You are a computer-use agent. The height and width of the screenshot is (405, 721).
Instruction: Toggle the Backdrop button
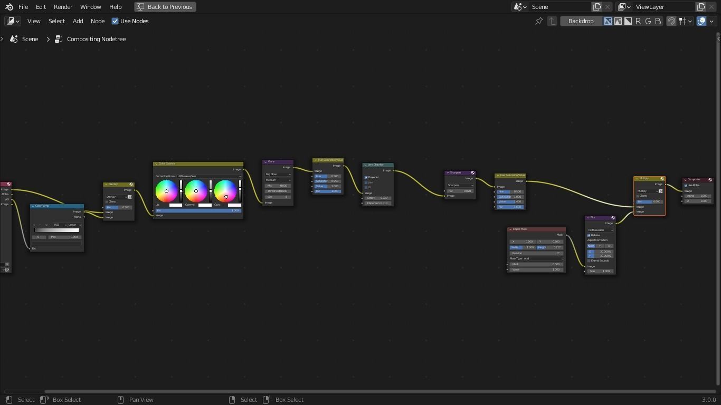coord(581,21)
